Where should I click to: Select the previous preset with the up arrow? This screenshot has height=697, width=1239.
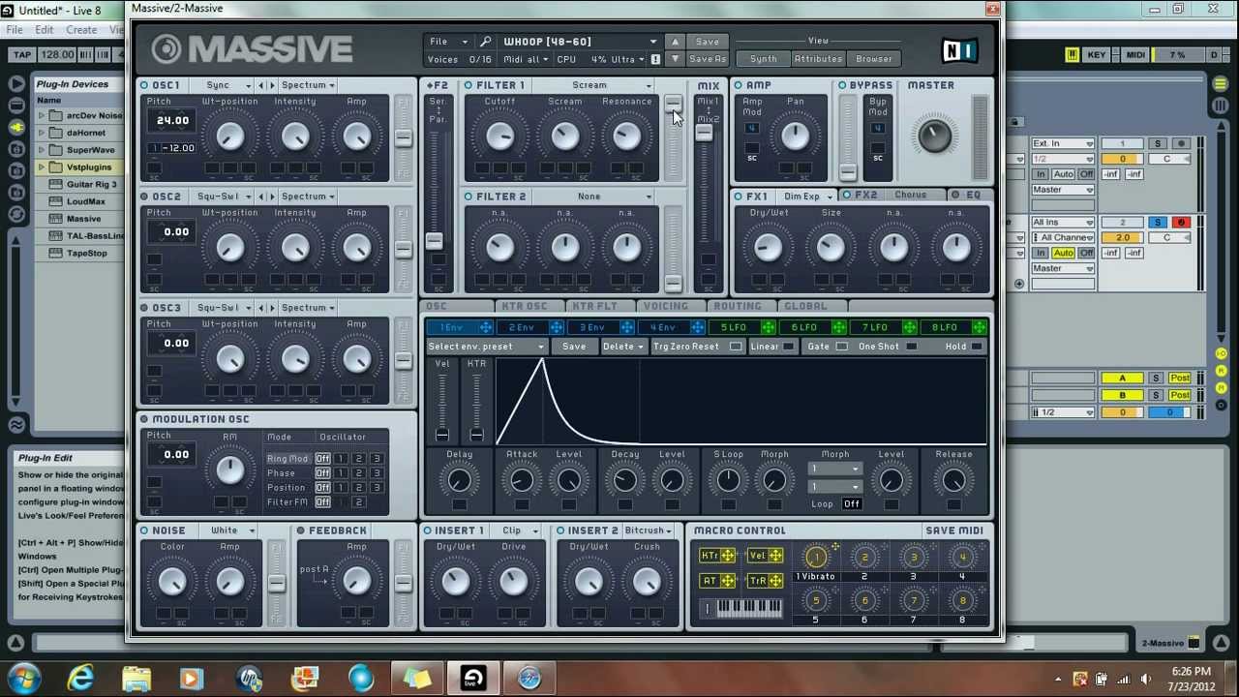click(x=675, y=42)
